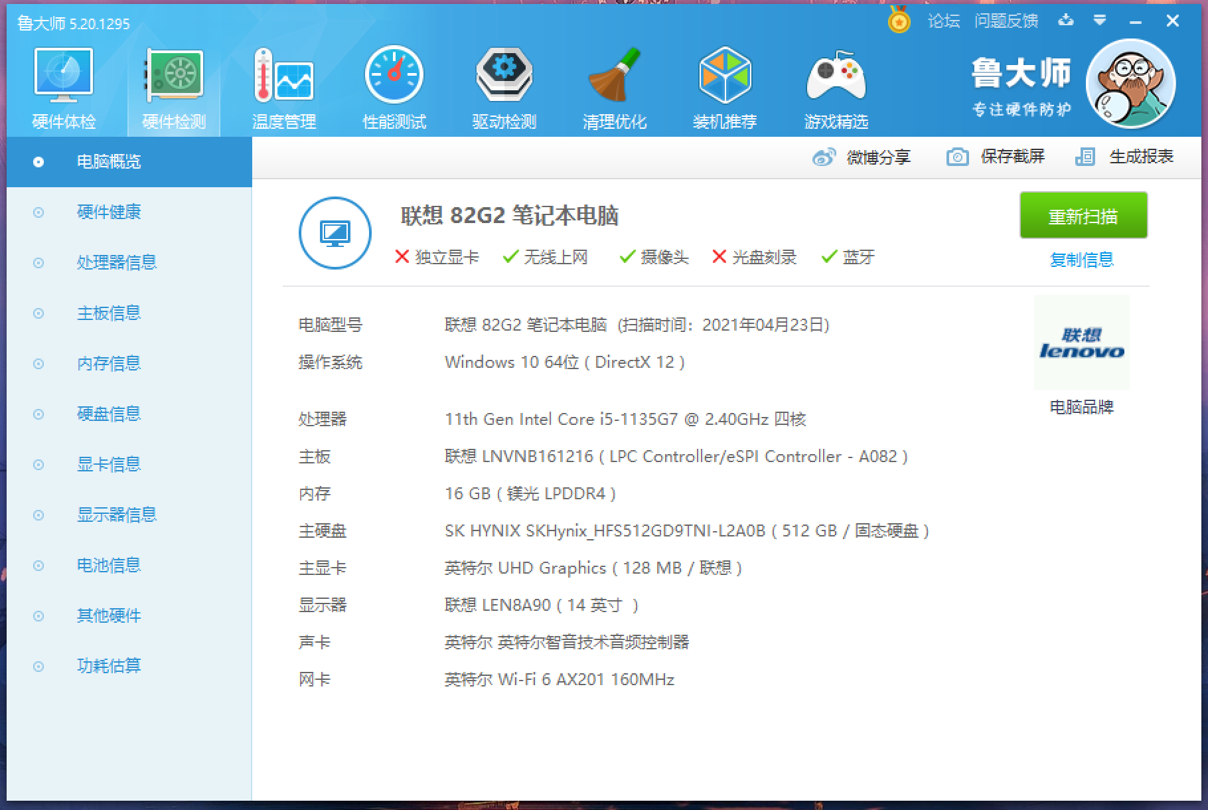Select 功耗估算 in the sidebar
Screen dimensions: 1208x810
tap(129, 666)
